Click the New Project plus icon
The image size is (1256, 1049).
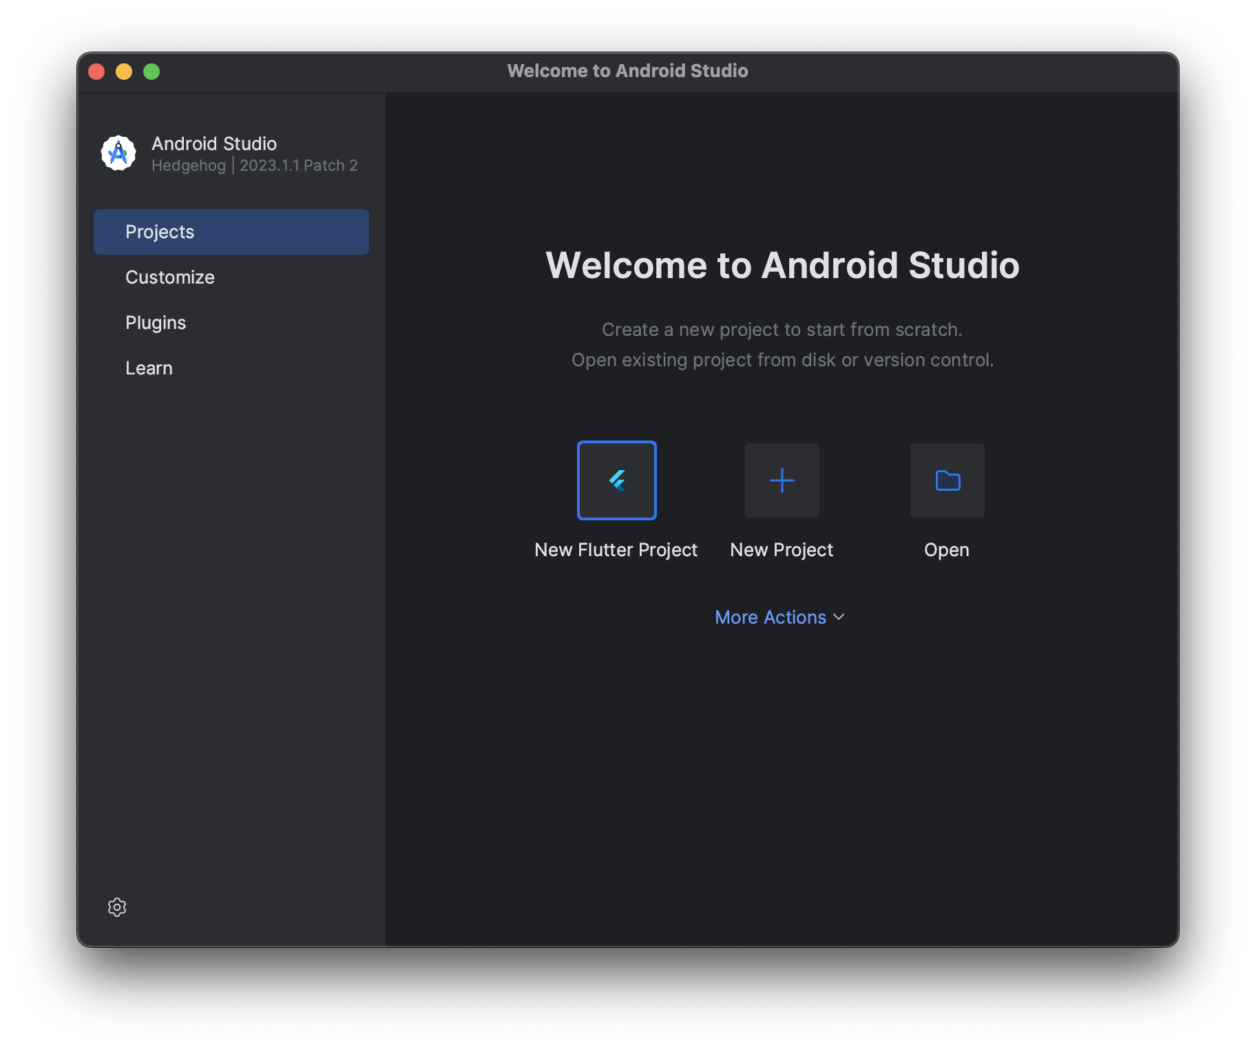coord(782,480)
